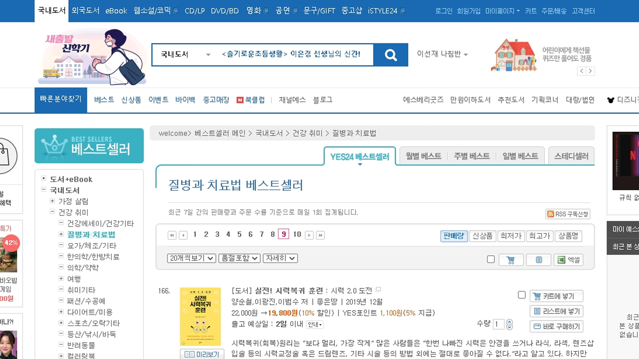
Task: Tick the select-all checkbox in toolbar
Action: click(491, 259)
